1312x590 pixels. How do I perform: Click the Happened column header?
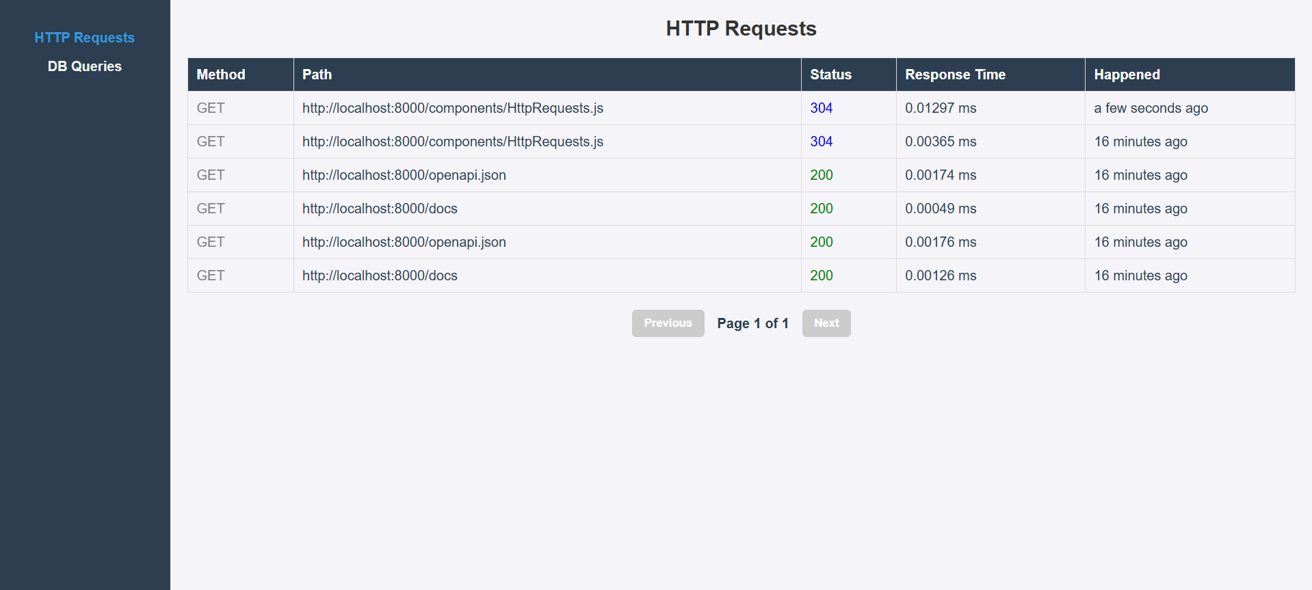point(1127,75)
